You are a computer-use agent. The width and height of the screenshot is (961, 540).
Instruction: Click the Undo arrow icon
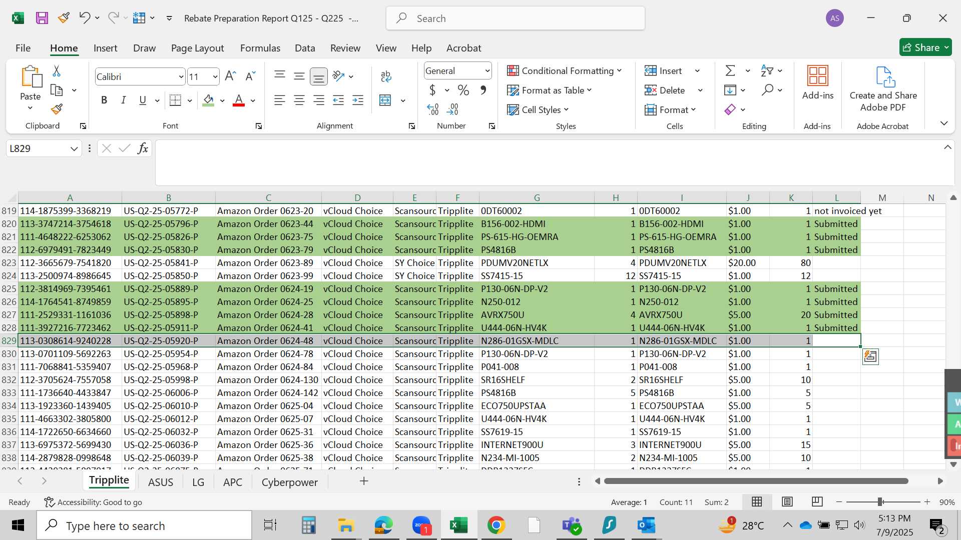click(x=84, y=18)
